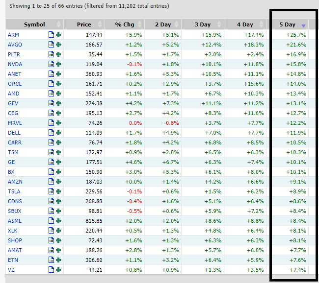
Task: Open the document icon for ETN
Action: 51,260
